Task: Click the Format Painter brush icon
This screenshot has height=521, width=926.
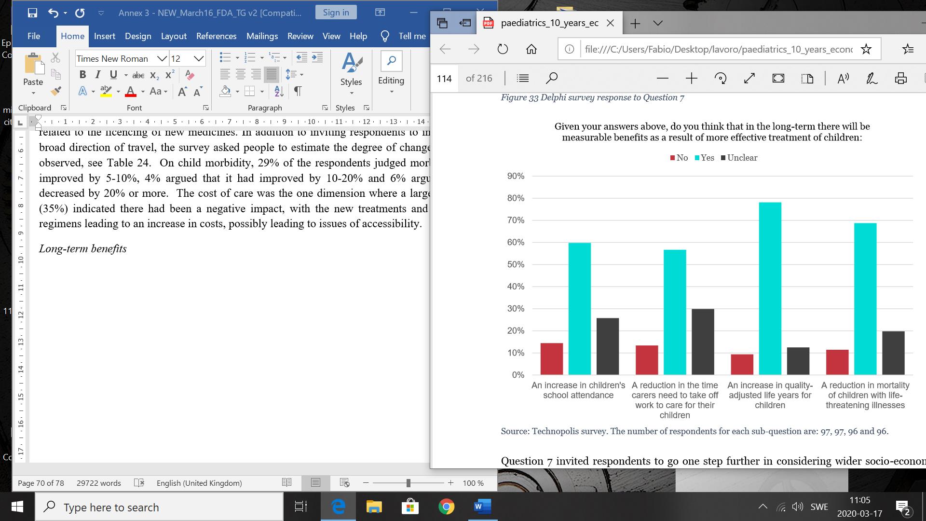Action: (56, 91)
